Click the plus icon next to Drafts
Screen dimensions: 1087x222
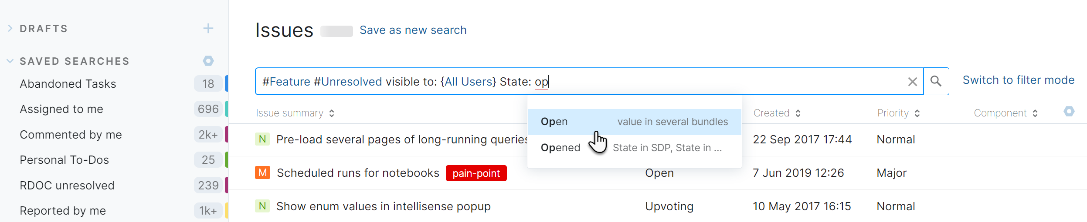point(208,29)
